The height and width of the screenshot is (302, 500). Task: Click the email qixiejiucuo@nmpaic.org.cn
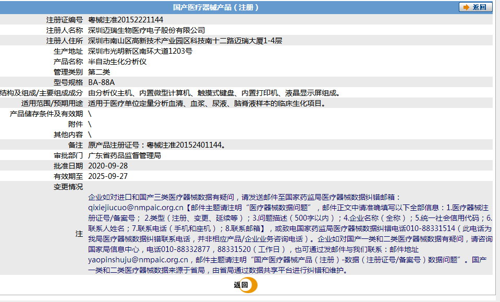pos(136,208)
